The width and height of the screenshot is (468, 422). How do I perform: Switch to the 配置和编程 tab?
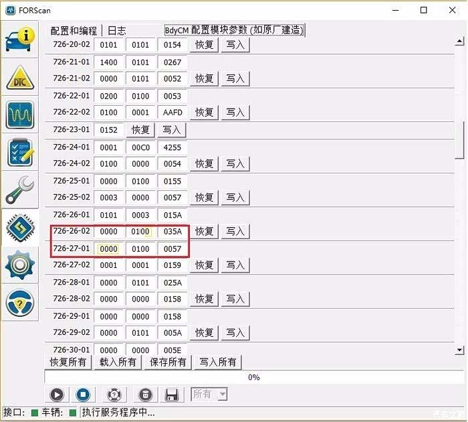[74, 31]
